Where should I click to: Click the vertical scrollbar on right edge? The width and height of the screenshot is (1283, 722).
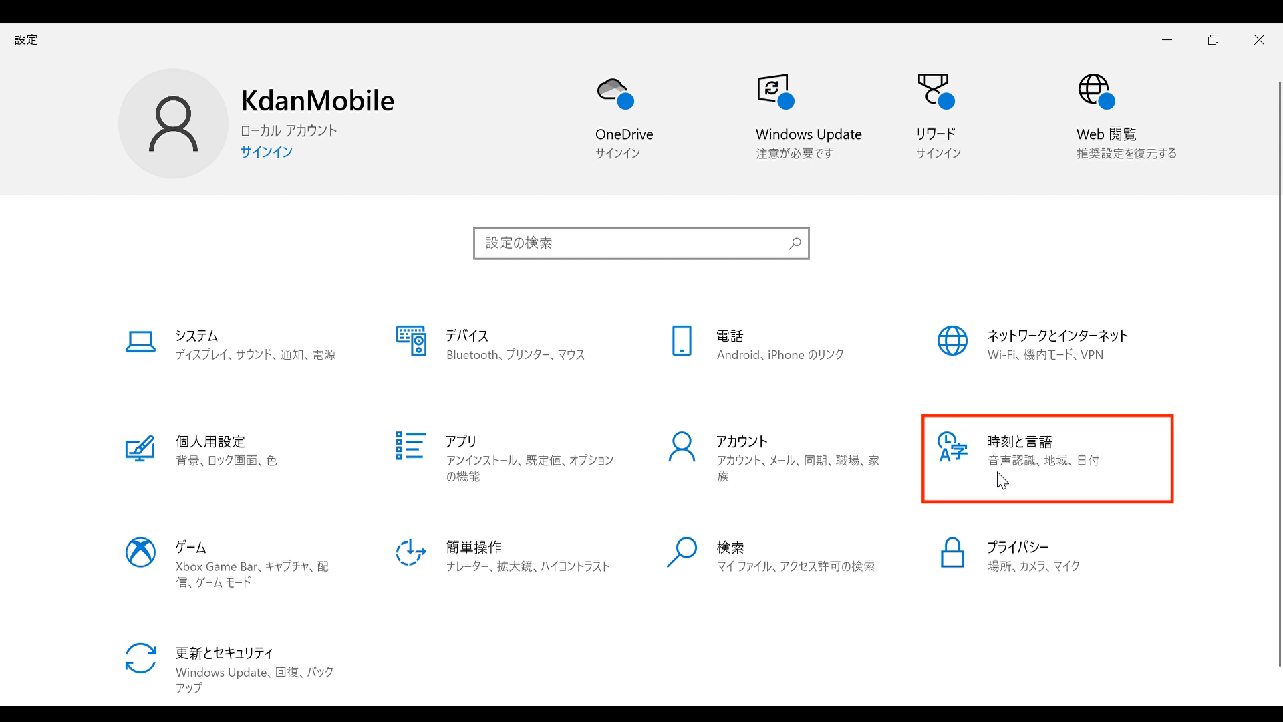[1280, 374]
